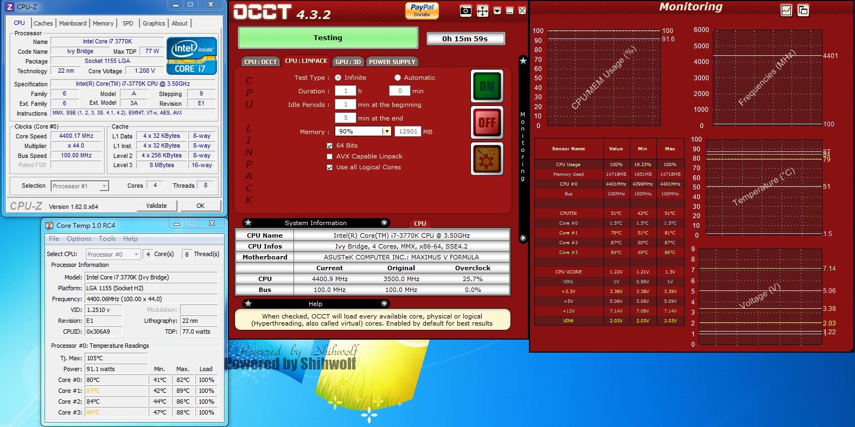Click the graph icon in the Monitoring header

pyautogui.click(x=786, y=10)
